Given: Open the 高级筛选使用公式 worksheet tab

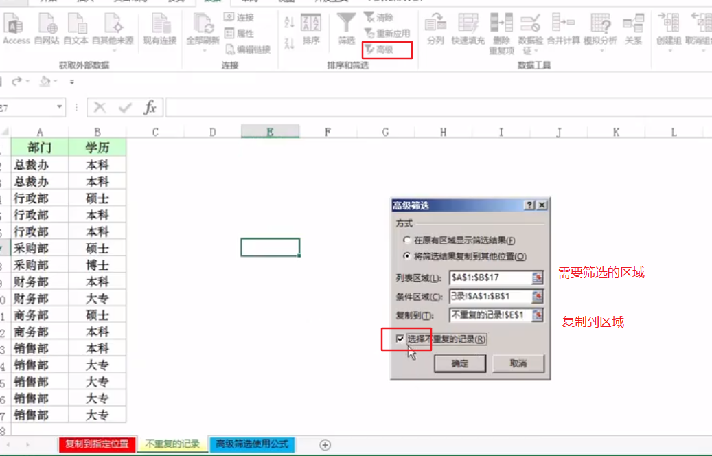Looking at the screenshot, I should (x=253, y=444).
